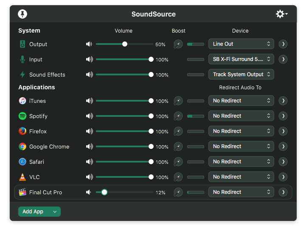Screen dimensions: 306x226
Task: Expand Spotify details arrow
Action: tap(283, 116)
